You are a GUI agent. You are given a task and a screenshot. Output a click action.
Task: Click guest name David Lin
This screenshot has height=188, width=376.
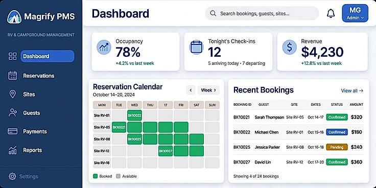pos(263,162)
